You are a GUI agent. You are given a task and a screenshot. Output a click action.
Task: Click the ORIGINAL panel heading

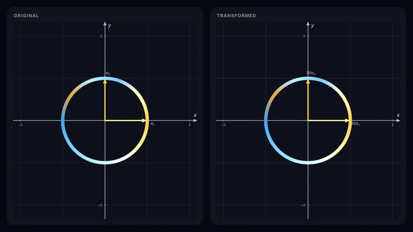(26, 15)
